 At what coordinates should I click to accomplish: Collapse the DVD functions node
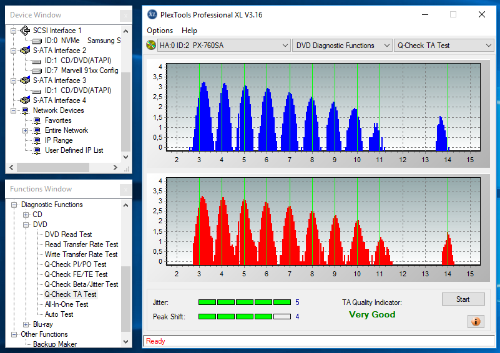tap(26, 225)
